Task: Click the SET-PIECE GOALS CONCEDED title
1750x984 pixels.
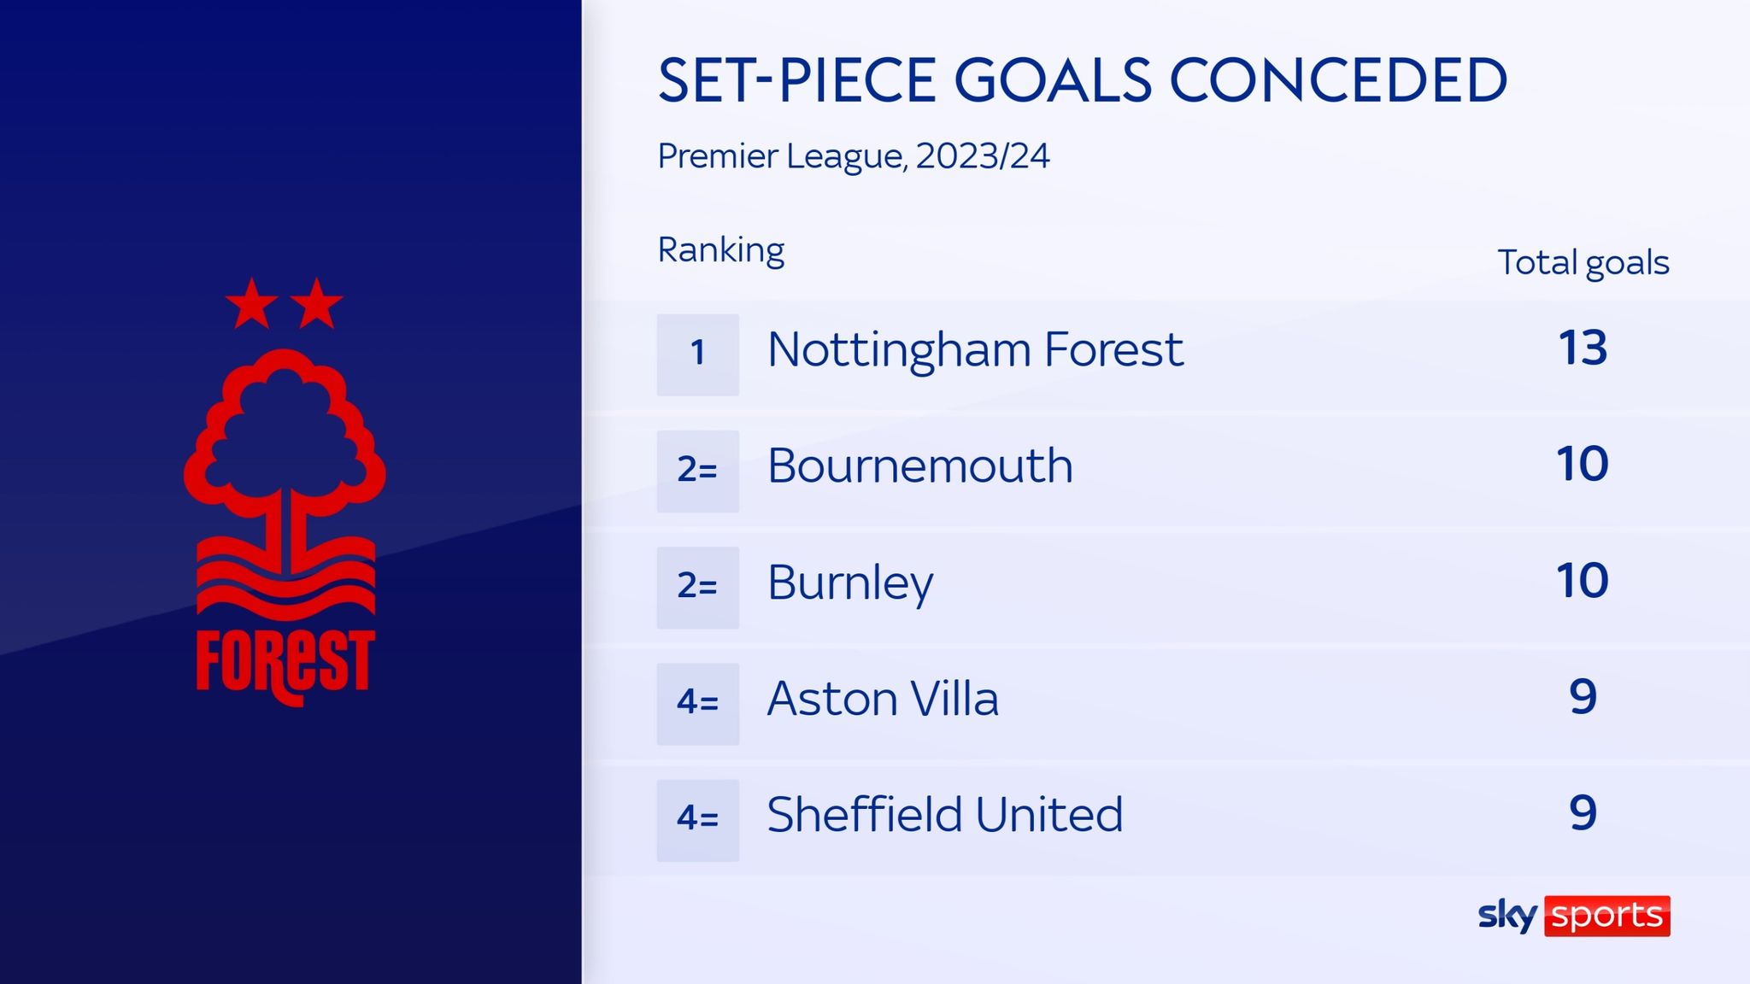Action: (x=1083, y=81)
